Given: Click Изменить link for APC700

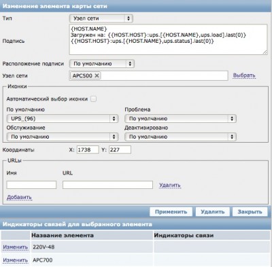Looking at the screenshot, I should click(15, 260).
